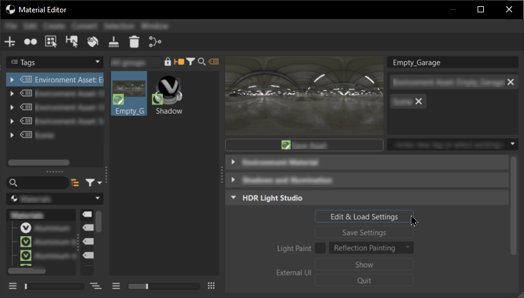Click the Edit & Load Settings button
The image size is (524, 298).
click(364, 216)
